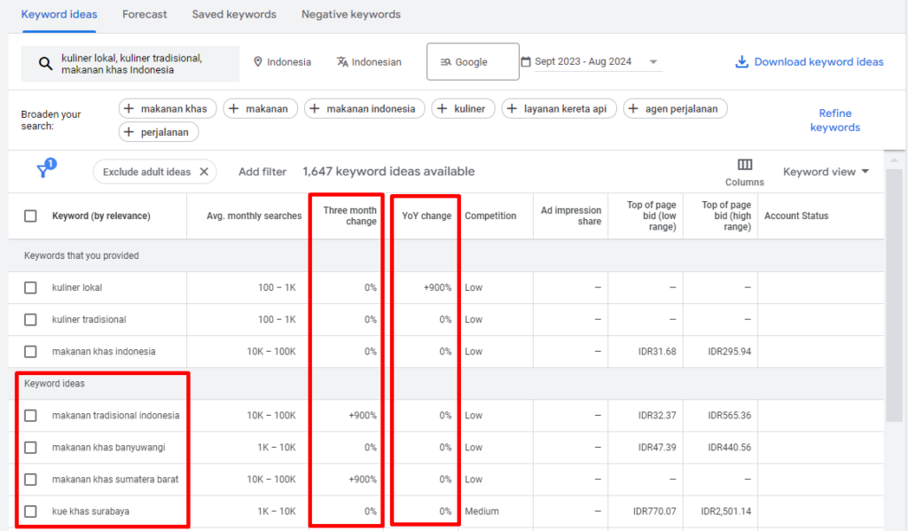
Task: Open the Keyword view dropdown
Action: point(826,171)
